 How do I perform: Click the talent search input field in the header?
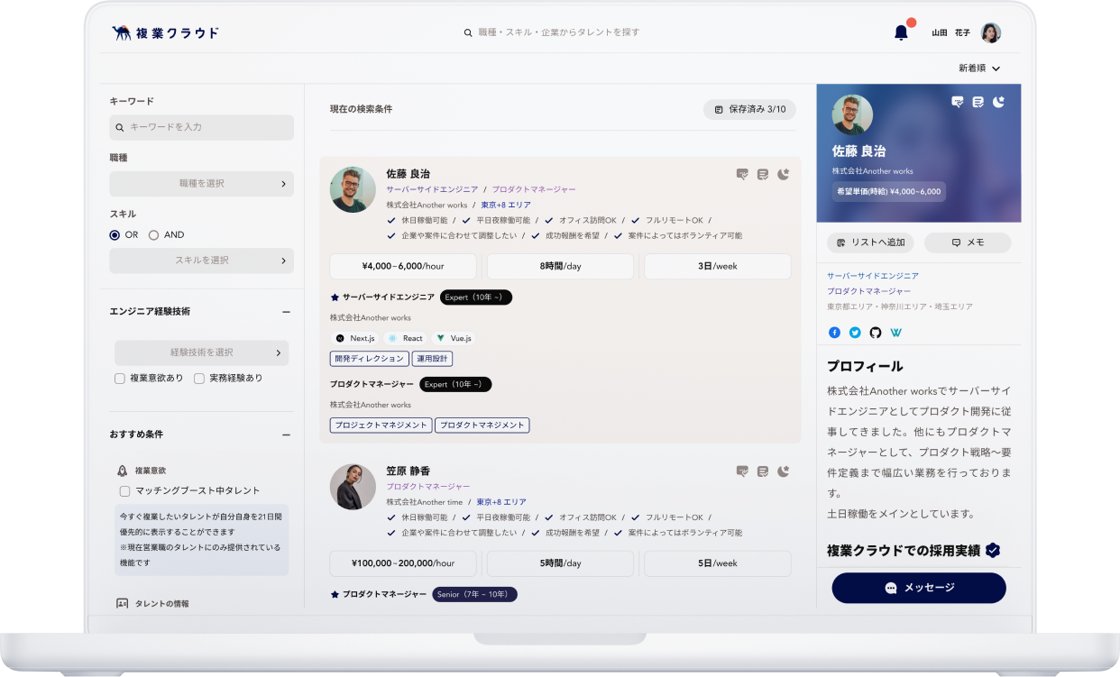(550, 32)
